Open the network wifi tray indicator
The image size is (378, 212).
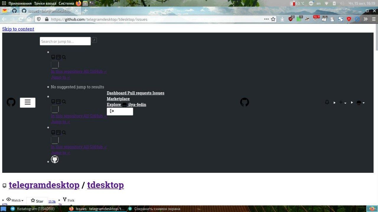click(327, 3)
